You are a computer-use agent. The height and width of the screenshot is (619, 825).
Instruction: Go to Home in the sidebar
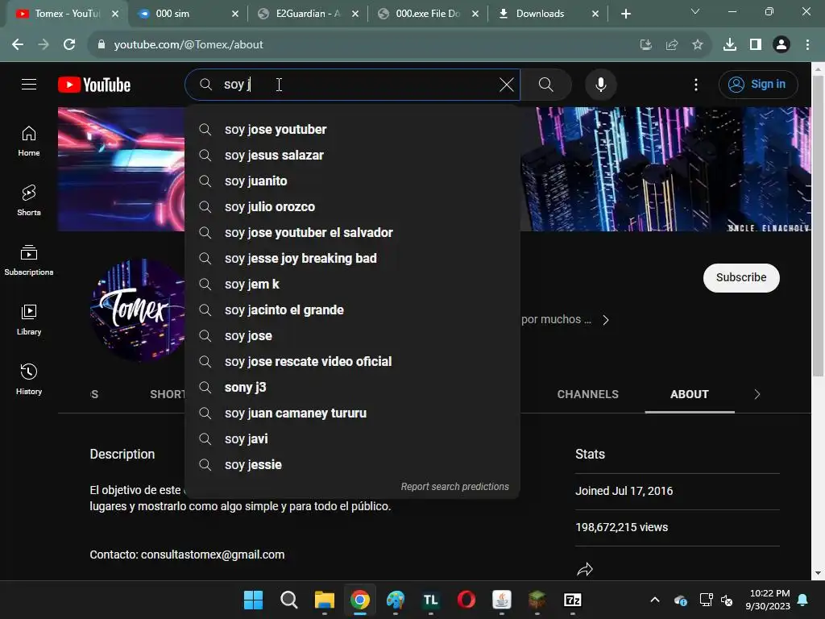(29, 141)
